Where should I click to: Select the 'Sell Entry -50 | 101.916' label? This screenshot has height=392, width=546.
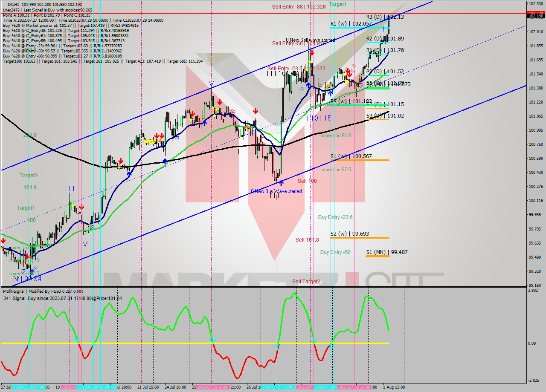tap(299, 43)
